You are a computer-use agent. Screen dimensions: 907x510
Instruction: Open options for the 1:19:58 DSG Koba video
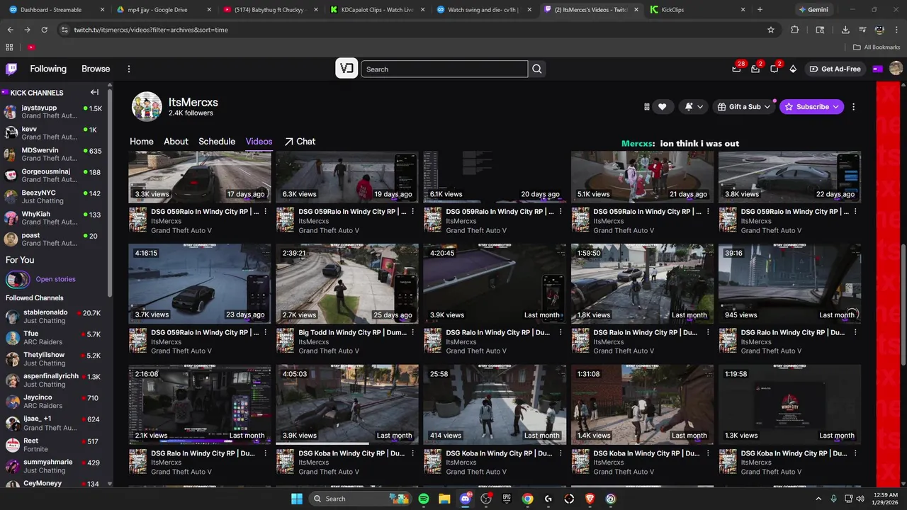[855, 453]
